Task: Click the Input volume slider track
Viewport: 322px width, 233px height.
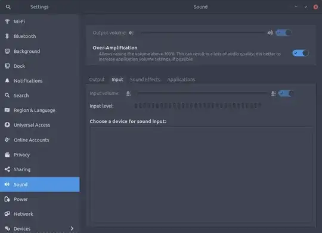Action: 203,93
